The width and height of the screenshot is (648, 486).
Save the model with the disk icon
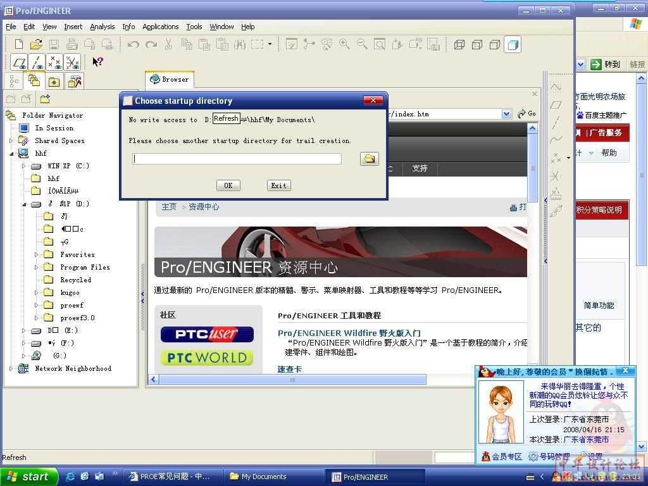point(54,44)
